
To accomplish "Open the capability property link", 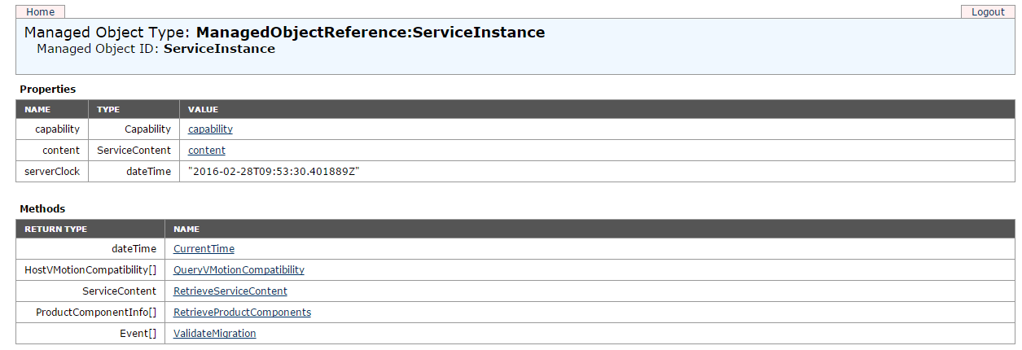I will 210,129.
